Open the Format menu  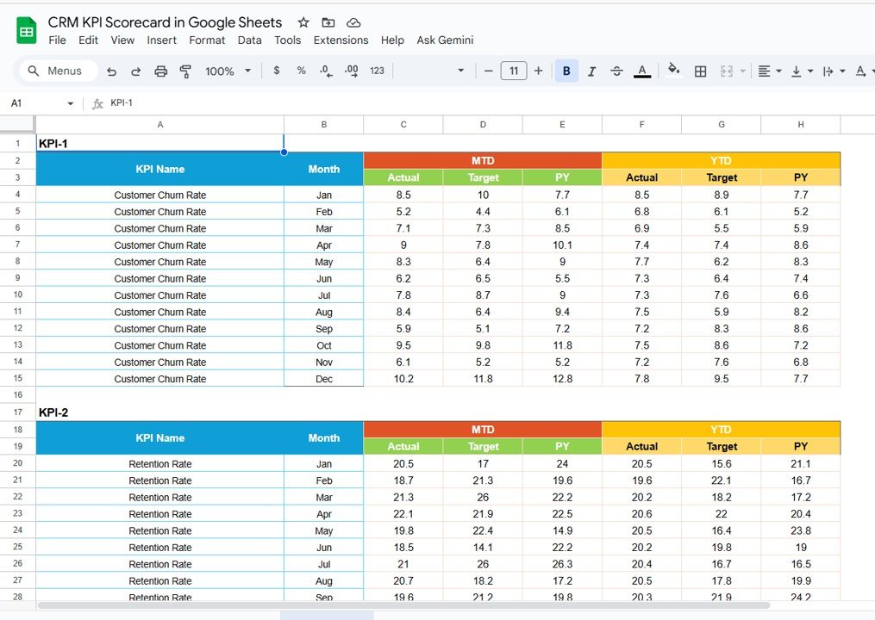point(207,40)
